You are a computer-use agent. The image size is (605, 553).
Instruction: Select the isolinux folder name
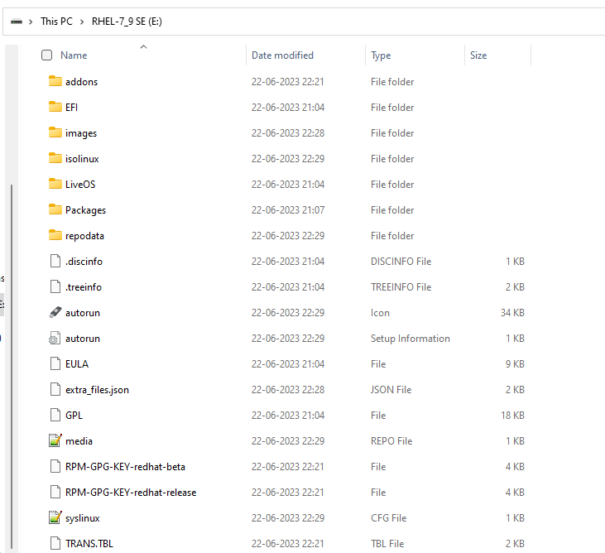[x=82, y=159]
